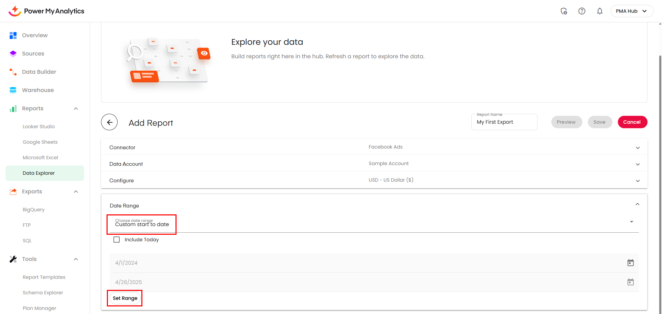Click the shield icon in top header
Viewport: 662px width, 314px height.
pyautogui.click(x=564, y=11)
